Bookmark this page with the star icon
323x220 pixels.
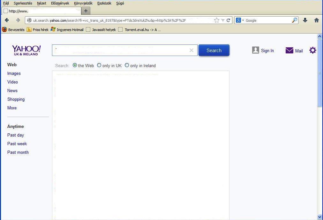coord(216,20)
